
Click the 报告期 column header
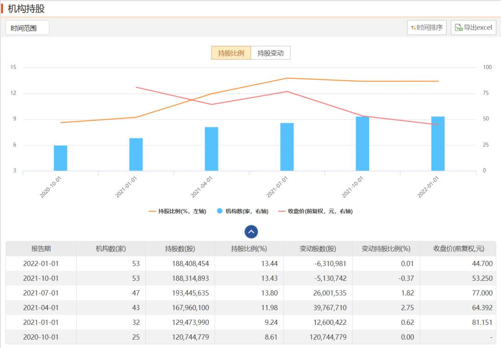pos(41,249)
